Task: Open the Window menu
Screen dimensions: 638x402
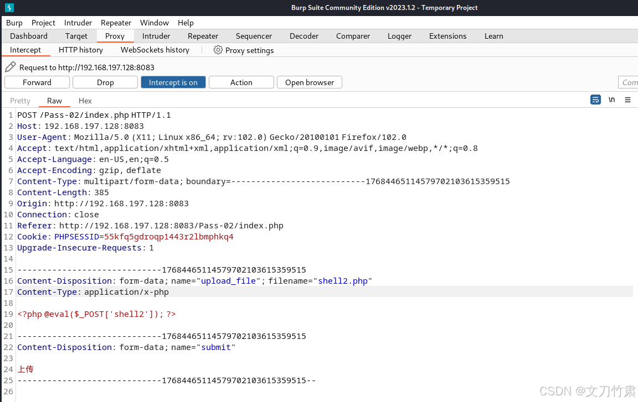Action: point(154,23)
